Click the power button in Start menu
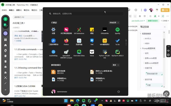Screen dimensions: 171x106 tap(119, 92)
